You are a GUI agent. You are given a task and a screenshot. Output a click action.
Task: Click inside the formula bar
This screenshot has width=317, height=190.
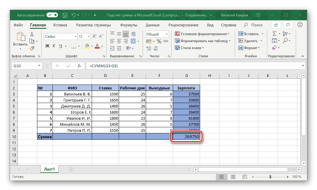182,66
